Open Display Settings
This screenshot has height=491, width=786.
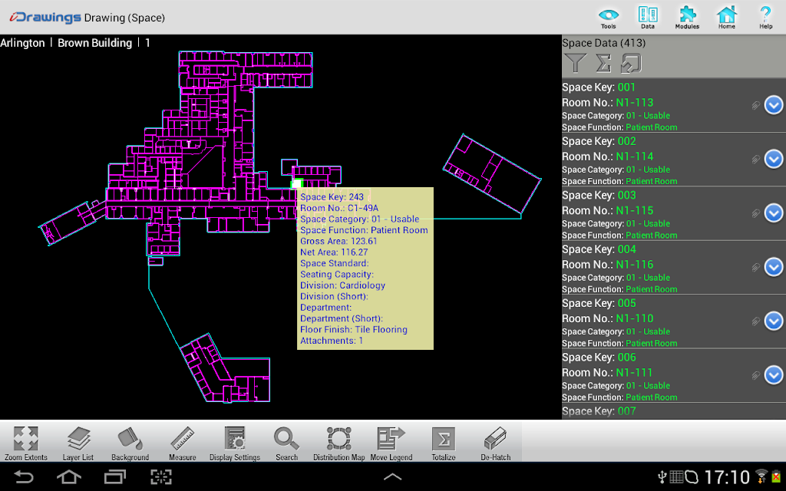(x=235, y=443)
